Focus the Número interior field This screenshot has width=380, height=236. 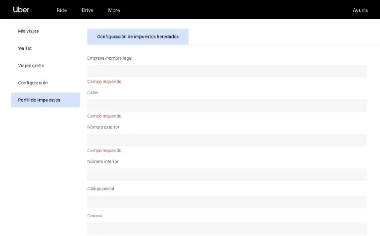pos(227,174)
